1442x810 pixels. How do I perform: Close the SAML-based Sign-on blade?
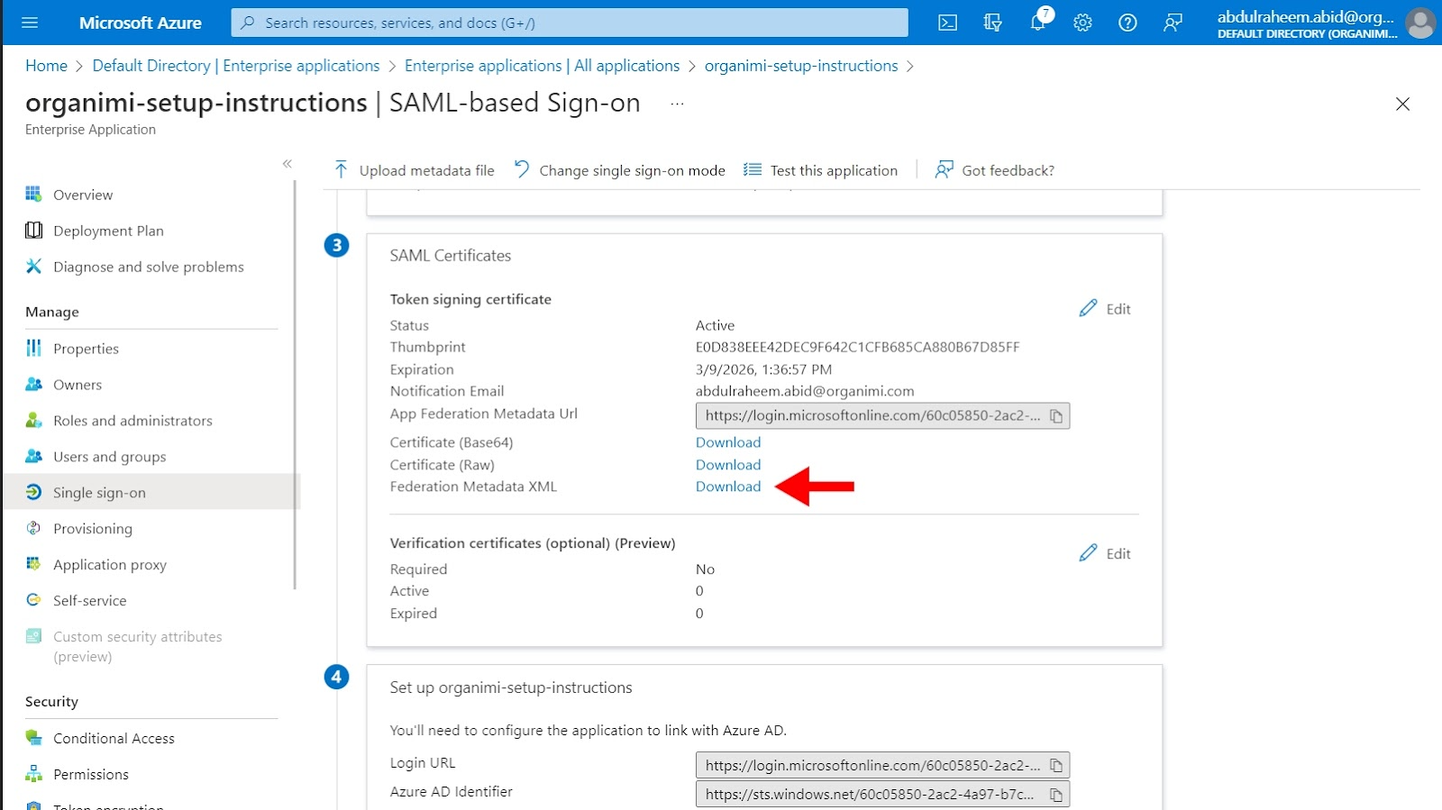point(1402,104)
